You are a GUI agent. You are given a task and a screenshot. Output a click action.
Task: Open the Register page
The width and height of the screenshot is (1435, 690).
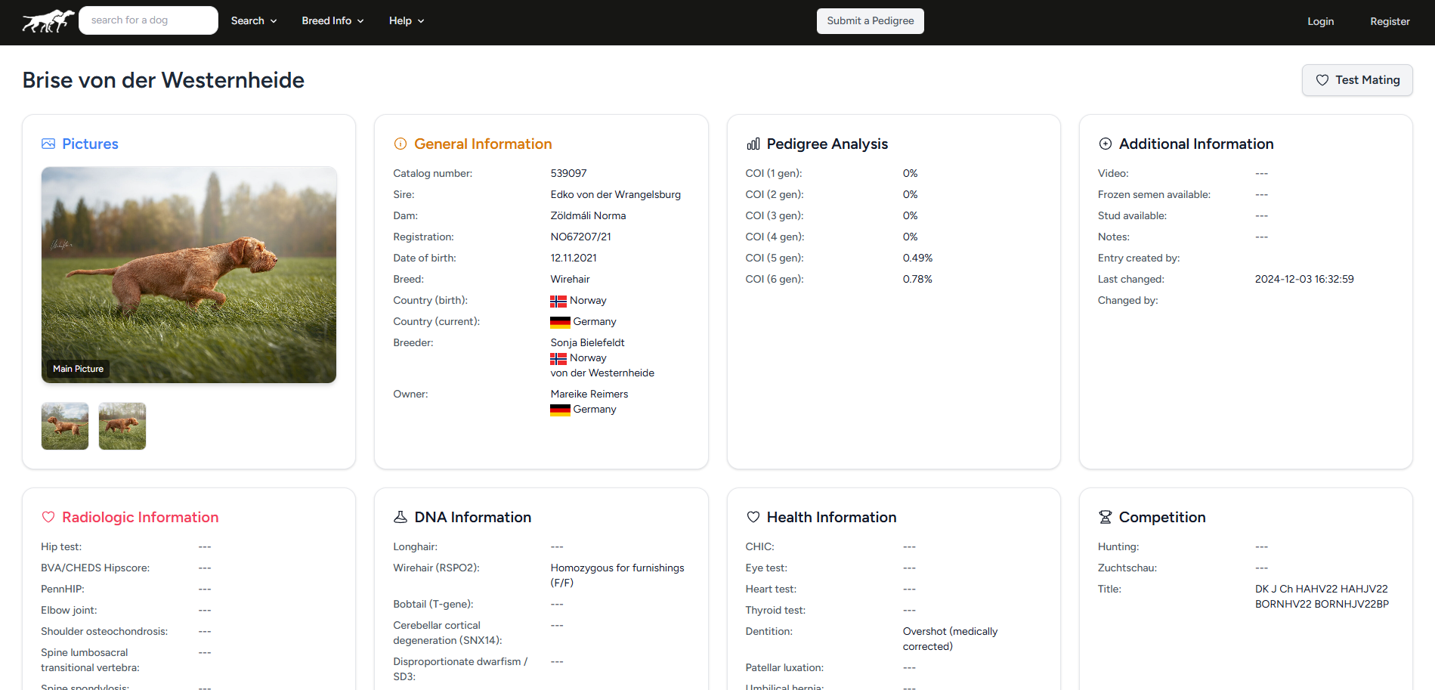(x=1390, y=21)
